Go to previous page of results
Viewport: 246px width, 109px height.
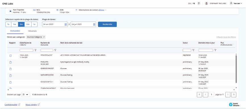pyautogui.click(x=205, y=95)
